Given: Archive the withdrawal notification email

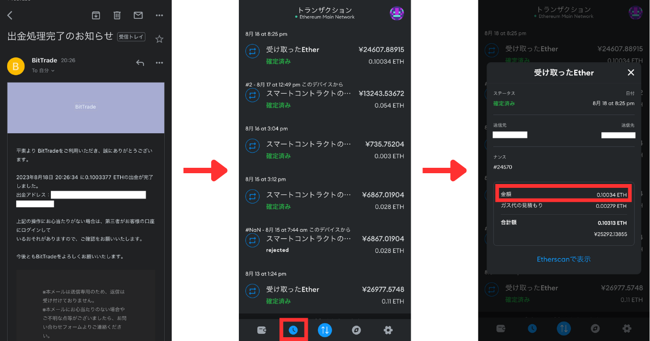Looking at the screenshot, I should click(96, 15).
